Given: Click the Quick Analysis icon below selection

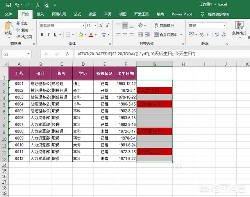Looking at the screenshot, I should pyautogui.click(x=177, y=167).
